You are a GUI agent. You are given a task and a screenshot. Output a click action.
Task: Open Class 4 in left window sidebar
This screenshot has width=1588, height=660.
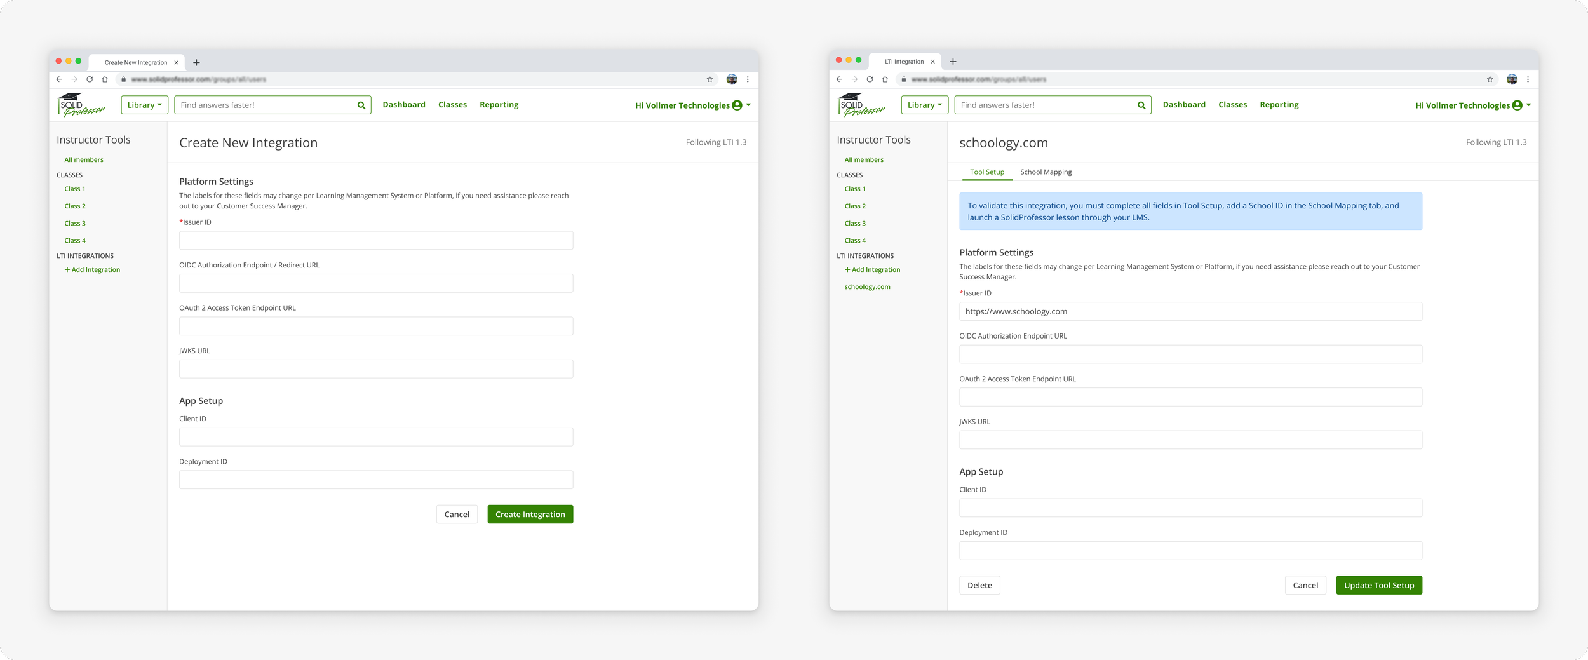(x=75, y=241)
